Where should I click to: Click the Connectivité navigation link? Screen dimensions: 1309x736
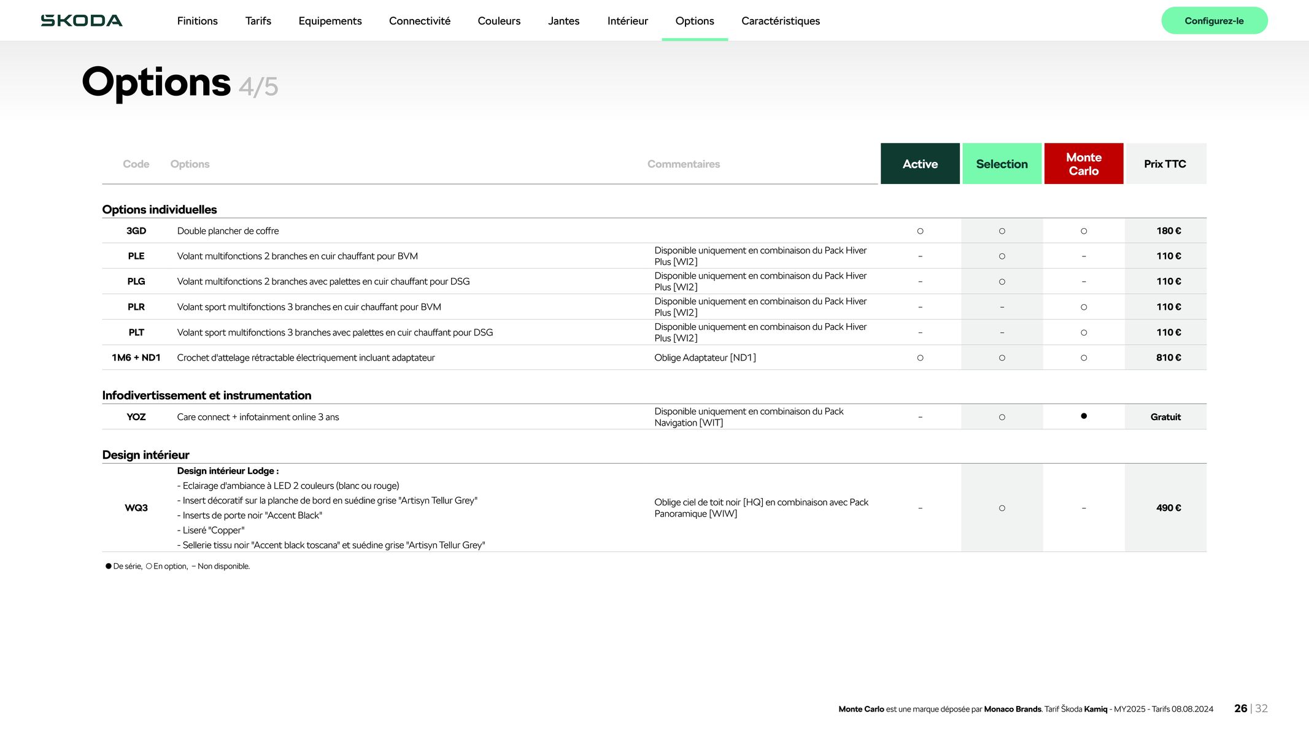click(419, 21)
